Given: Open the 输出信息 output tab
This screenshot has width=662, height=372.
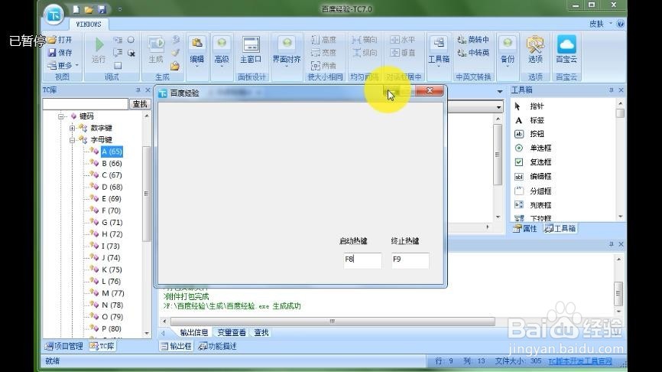Looking at the screenshot, I should point(194,333).
